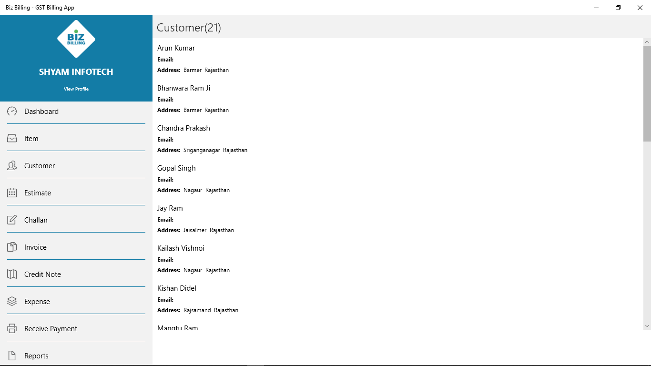Open the Reports section
This screenshot has height=366, width=651.
(76, 356)
